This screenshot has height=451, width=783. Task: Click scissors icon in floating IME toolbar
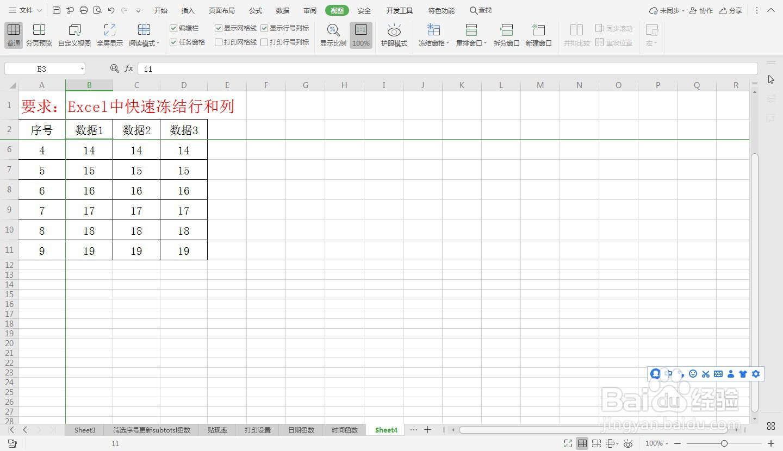tap(706, 374)
